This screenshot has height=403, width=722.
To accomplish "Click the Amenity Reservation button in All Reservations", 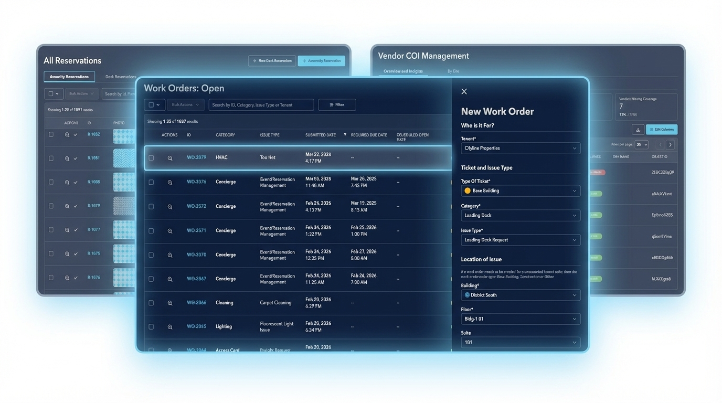I will click(x=321, y=60).
